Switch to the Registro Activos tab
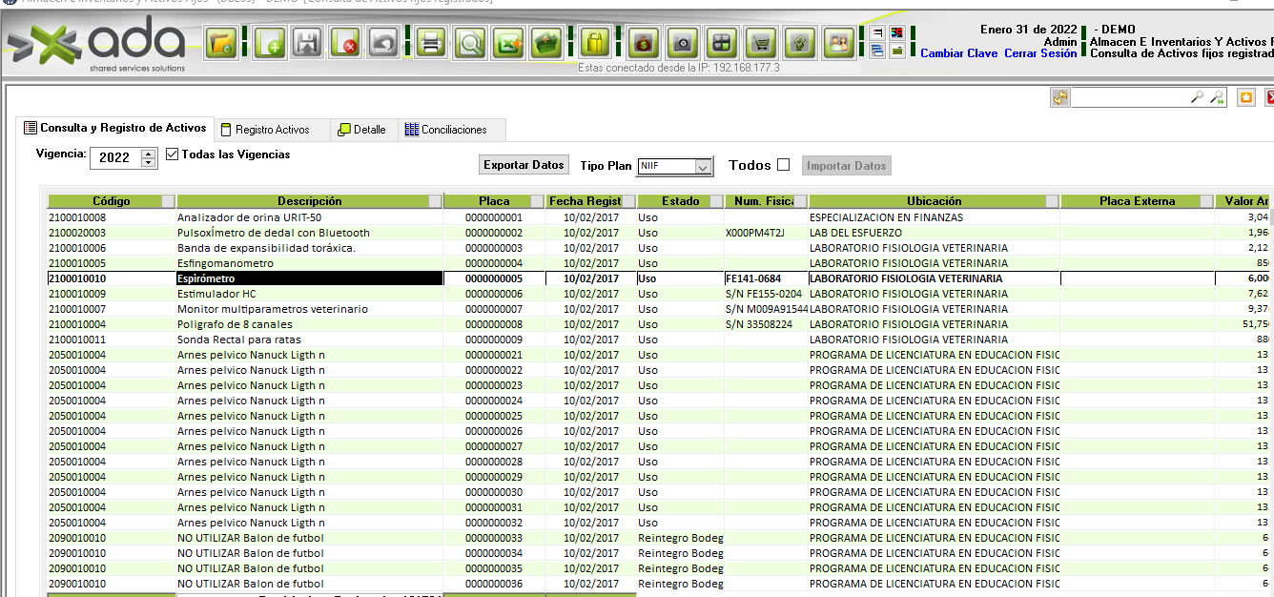The width and height of the screenshot is (1274, 597). tap(272, 130)
